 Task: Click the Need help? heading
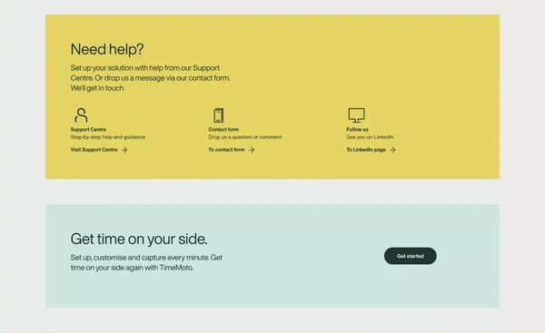107,49
